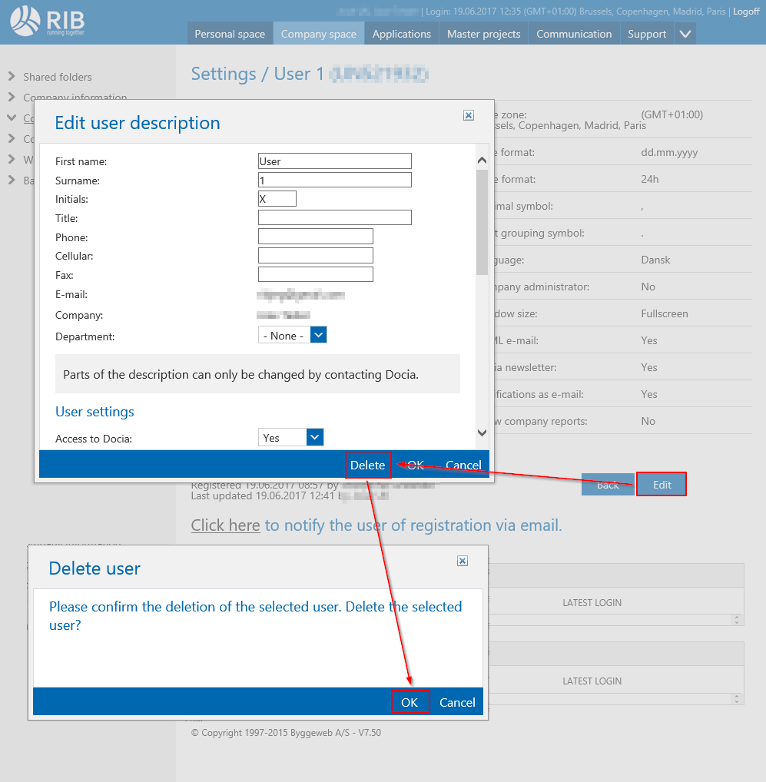Open the navigation overflow chevron menu
Viewport: 766px width, 782px height.
[x=686, y=34]
